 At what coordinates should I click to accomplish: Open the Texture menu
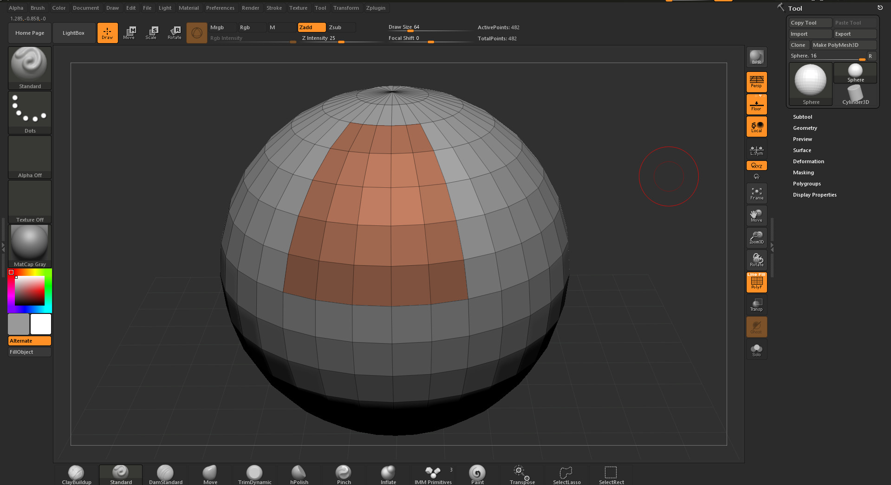(298, 7)
